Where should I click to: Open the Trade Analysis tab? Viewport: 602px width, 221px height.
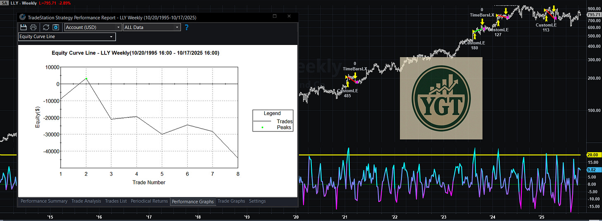[x=86, y=201]
